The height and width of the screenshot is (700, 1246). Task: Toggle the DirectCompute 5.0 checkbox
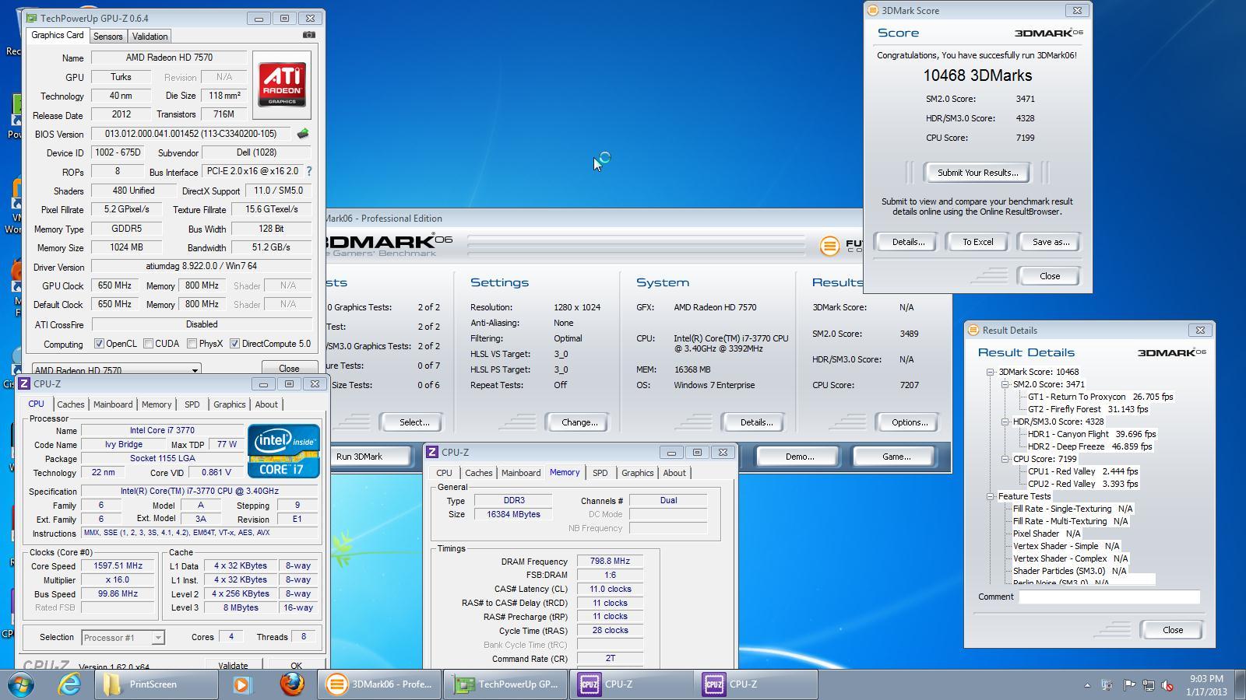234,344
